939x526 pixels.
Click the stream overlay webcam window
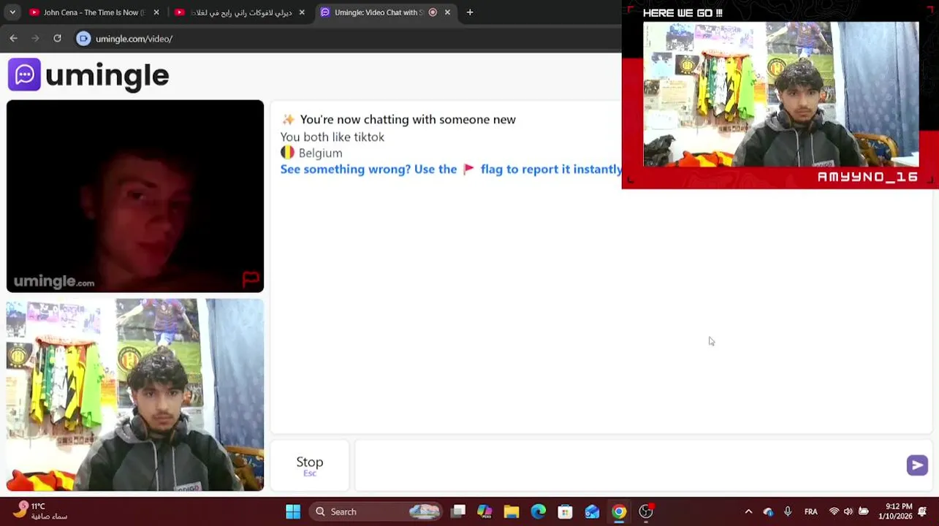(780, 94)
